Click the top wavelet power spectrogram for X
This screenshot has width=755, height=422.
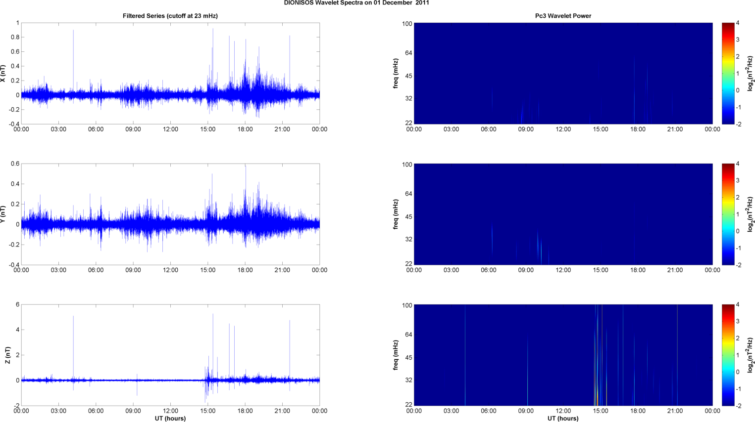coord(563,73)
